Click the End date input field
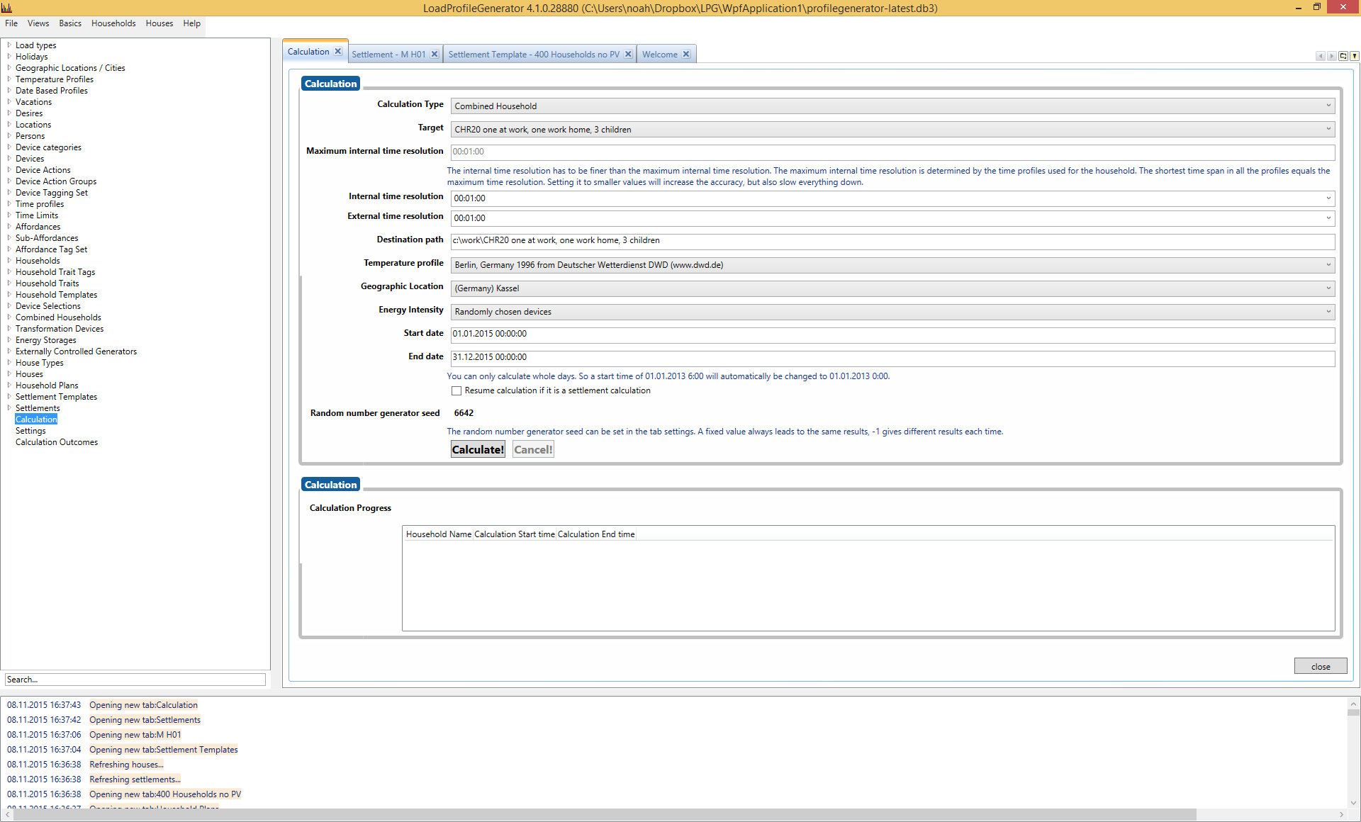Image resolution: width=1361 pixels, height=822 pixels. [892, 358]
